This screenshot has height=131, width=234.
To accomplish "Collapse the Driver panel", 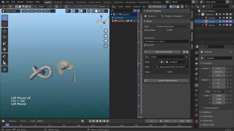I will pos(145,21).
